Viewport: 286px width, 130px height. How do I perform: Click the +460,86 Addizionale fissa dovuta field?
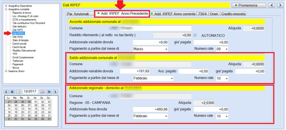(x=151, y=109)
